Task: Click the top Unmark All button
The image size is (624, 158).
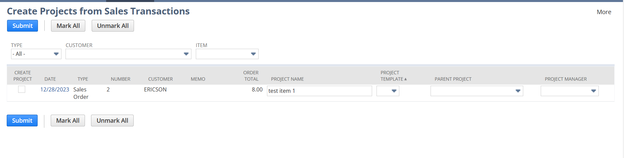Action: click(x=113, y=26)
